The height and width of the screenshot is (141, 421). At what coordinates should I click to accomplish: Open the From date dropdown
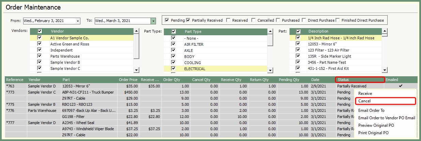click(78, 21)
